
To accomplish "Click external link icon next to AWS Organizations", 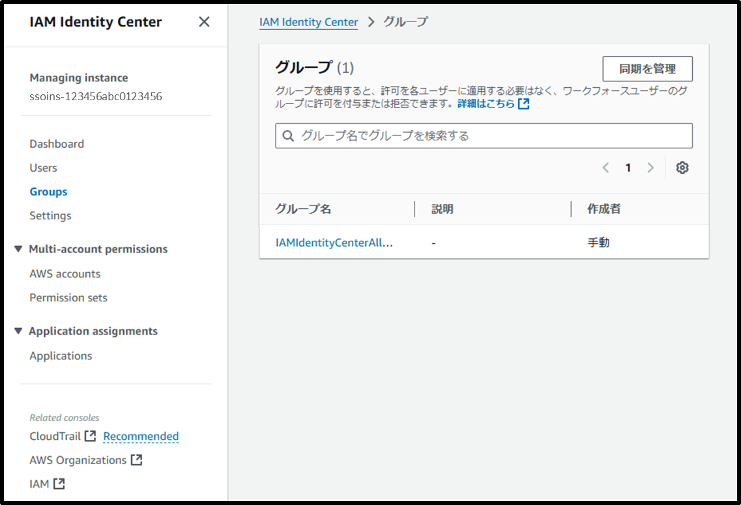I will [x=137, y=459].
